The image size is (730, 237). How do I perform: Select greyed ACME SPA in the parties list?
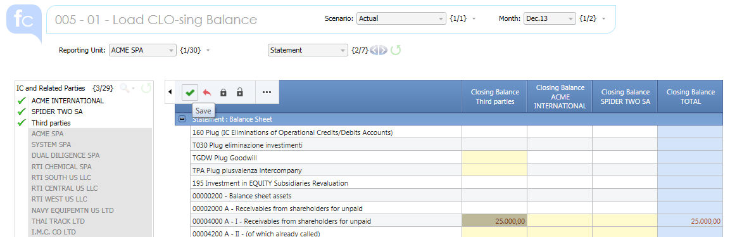[48, 134]
